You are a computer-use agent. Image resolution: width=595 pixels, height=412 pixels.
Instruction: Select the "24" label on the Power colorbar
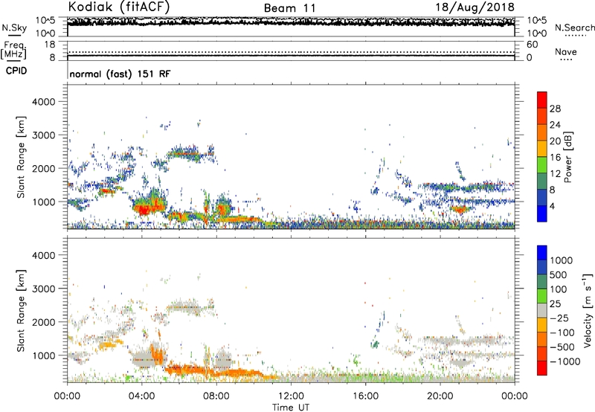point(555,125)
